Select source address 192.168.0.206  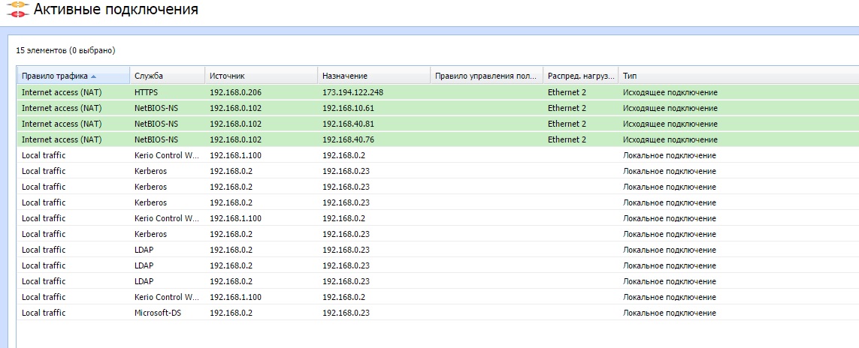(235, 92)
